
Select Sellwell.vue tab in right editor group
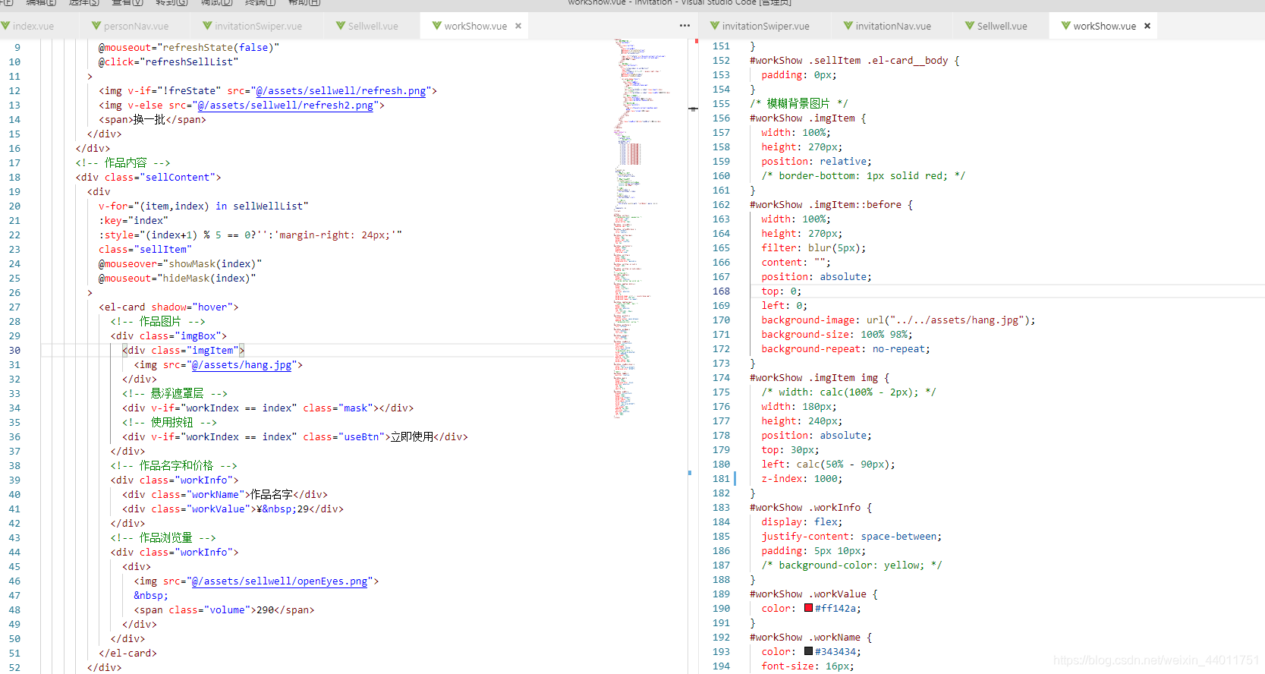(1001, 26)
